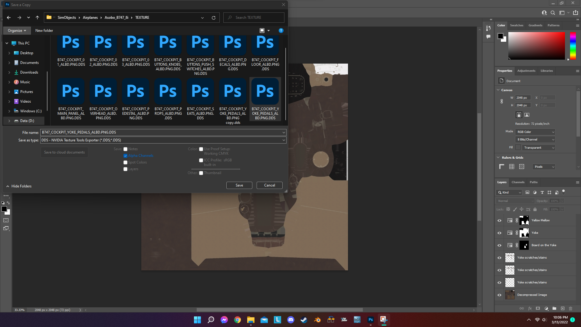The height and width of the screenshot is (327, 581).
Task: Click the Cancel button in Save dialog
Action: (269, 185)
